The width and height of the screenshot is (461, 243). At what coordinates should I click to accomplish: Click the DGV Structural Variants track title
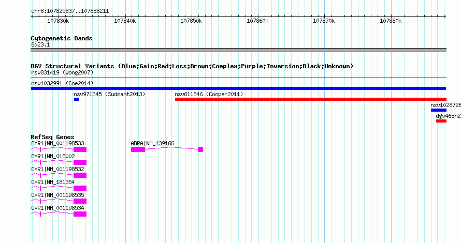(x=192, y=66)
